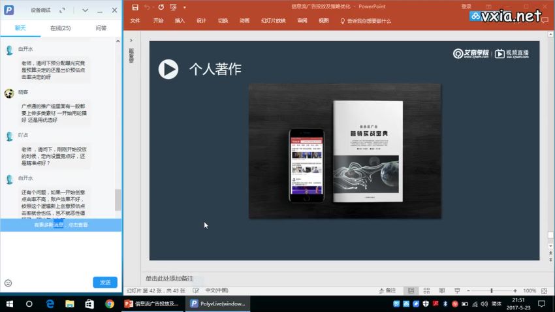Select the 问答 tab
The height and width of the screenshot is (312, 555).
click(x=101, y=28)
